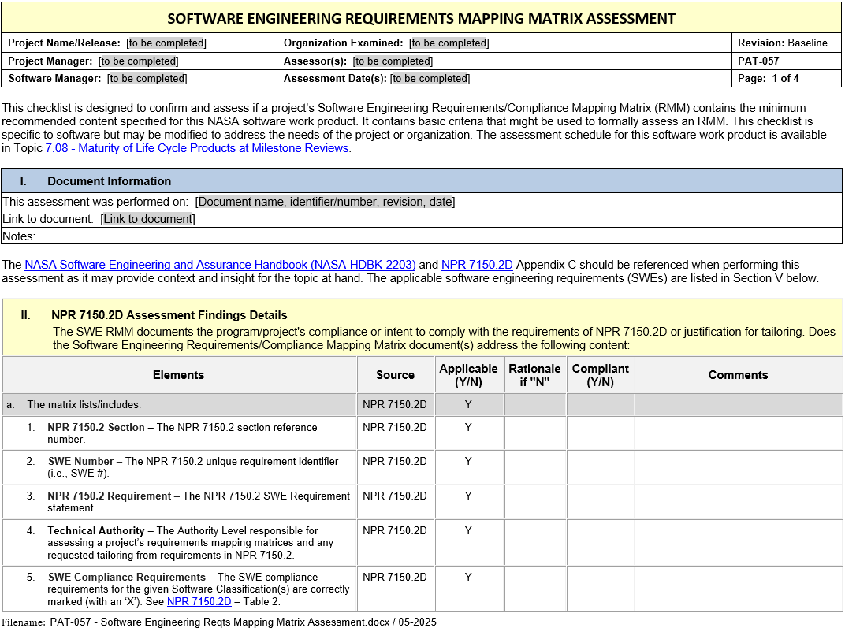The height and width of the screenshot is (628, 845).
Task: Click the Document Information section header
Action: (109, 181)
